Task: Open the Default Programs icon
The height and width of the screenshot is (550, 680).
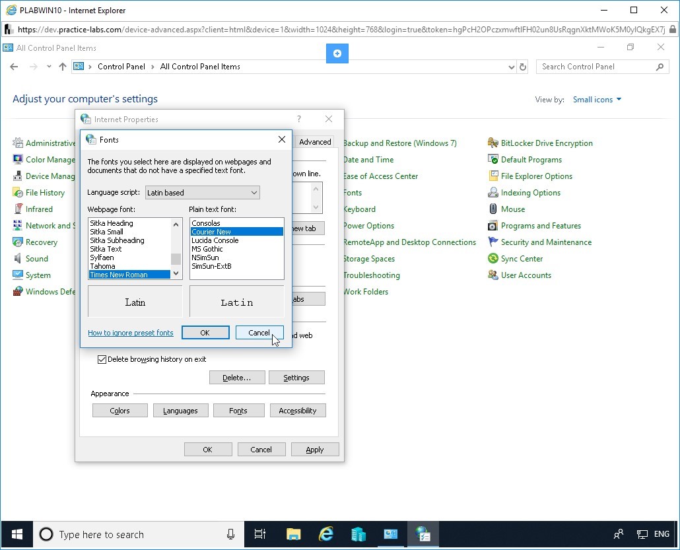Action: tap(493, 159)
